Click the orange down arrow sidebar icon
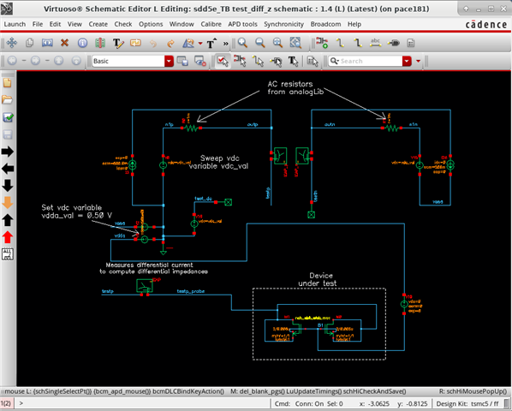512x411 pixels. coord(8,203)
